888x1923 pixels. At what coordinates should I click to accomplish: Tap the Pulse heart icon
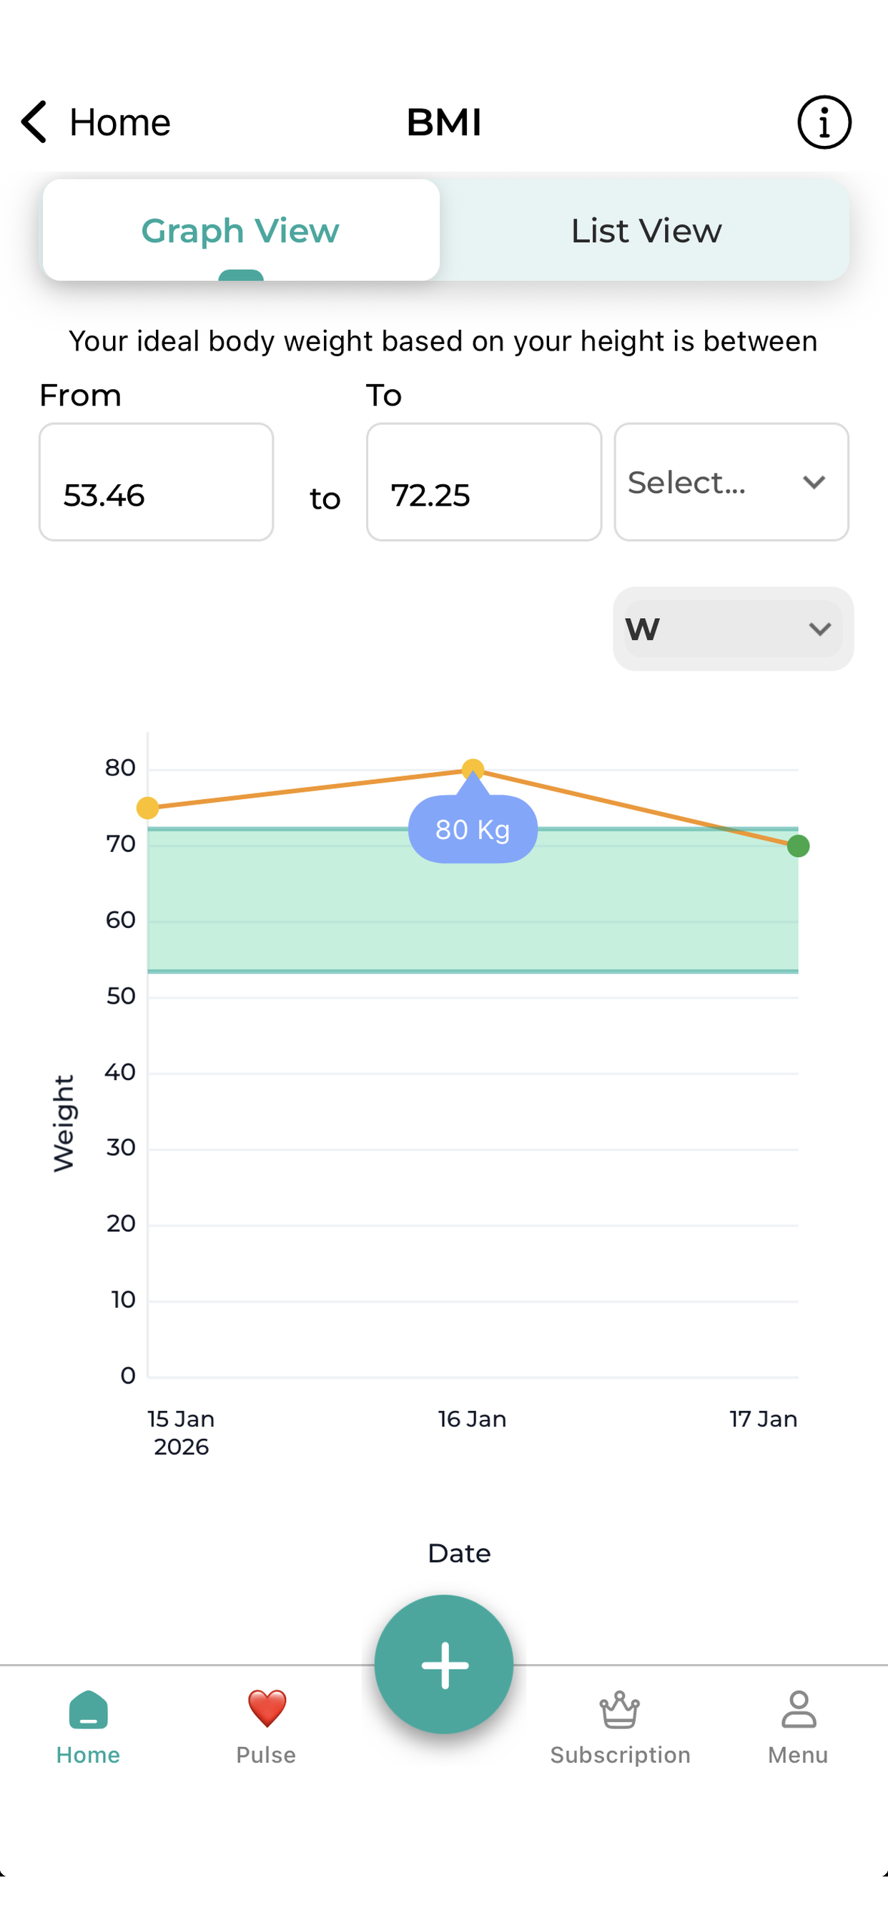coord(267,1709)
